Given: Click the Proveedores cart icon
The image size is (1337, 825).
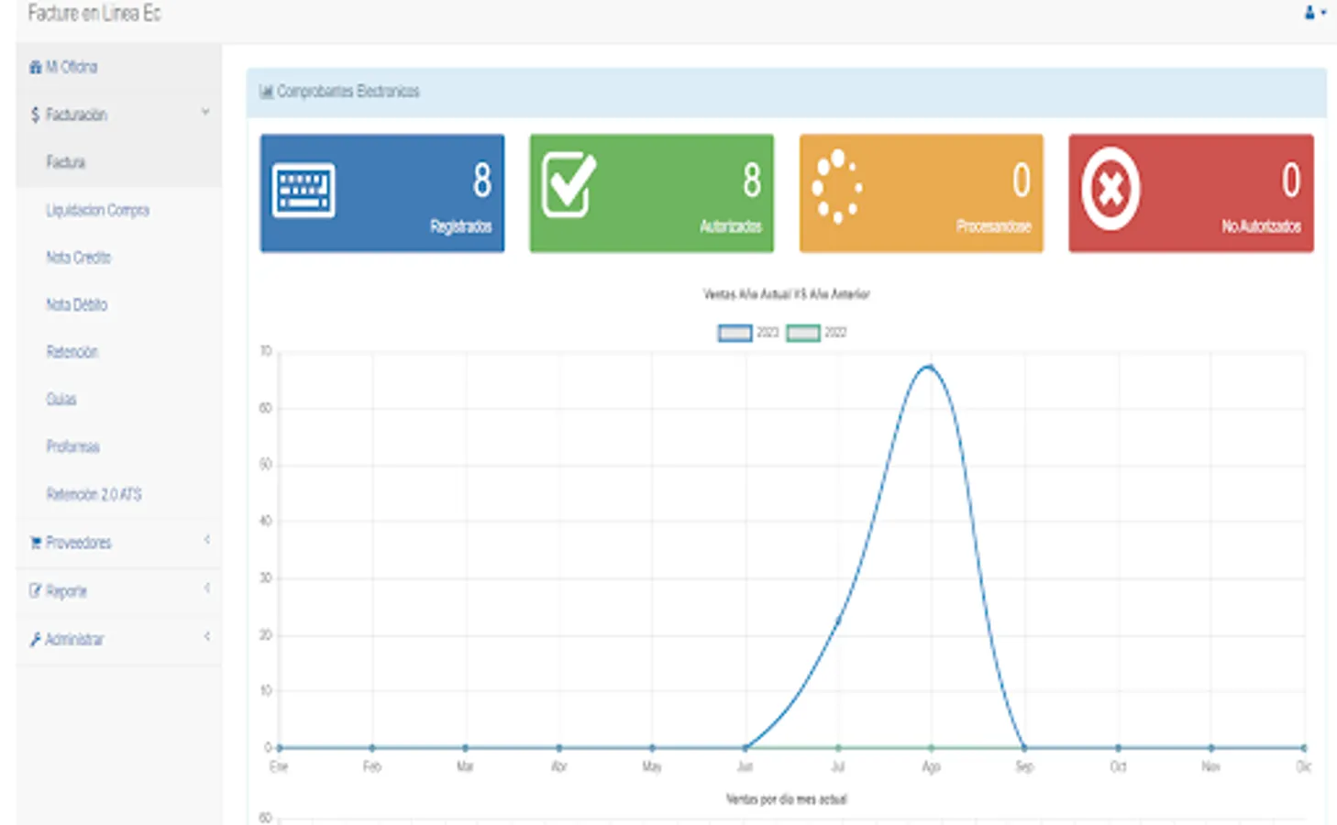Looking at the screenshot, I should (x=35, y=543).
